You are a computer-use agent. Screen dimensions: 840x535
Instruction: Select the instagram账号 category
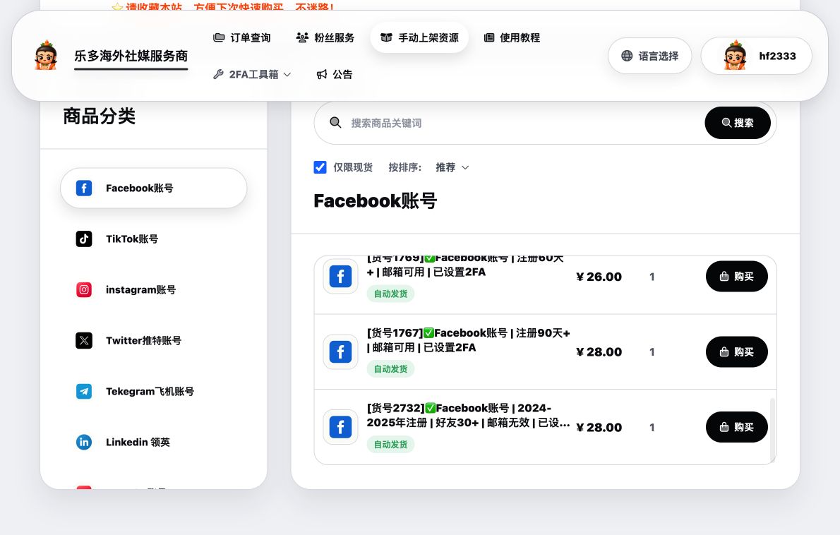(x=154, y=289)
